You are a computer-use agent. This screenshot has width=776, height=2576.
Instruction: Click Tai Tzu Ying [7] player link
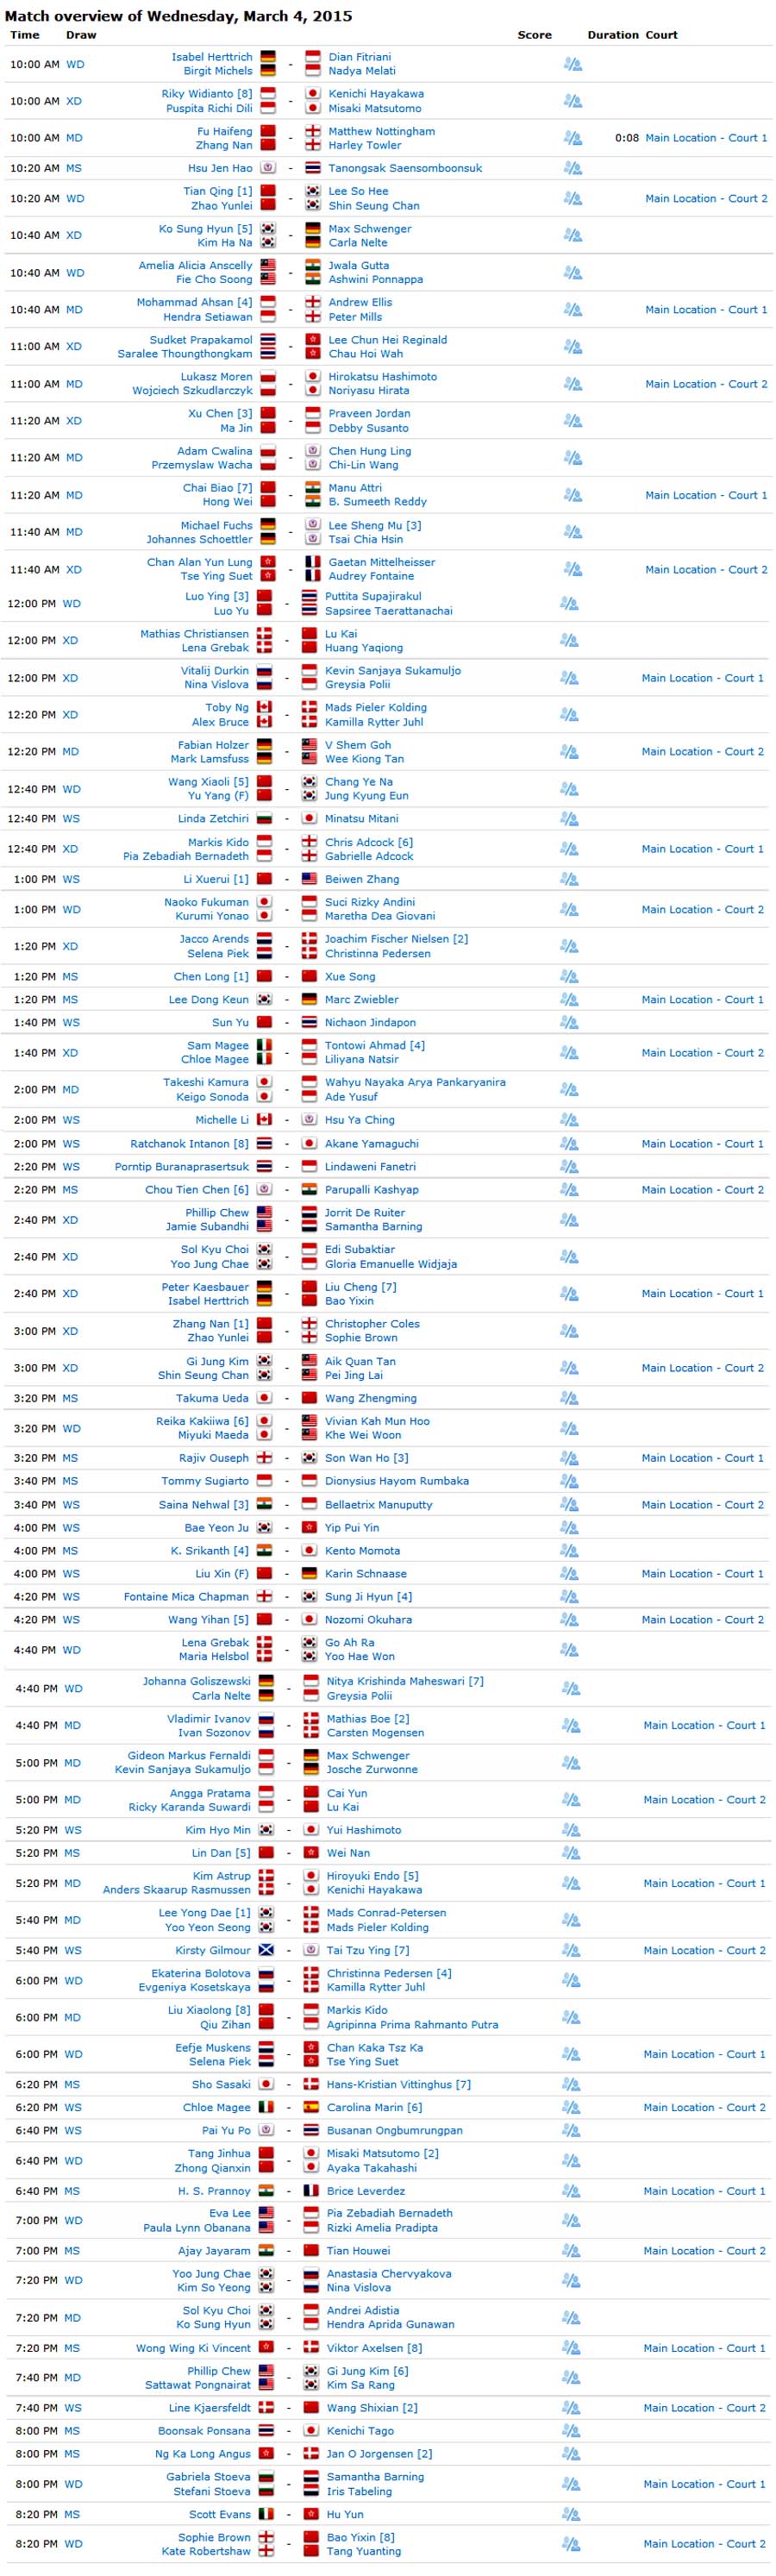[x=368, y=1950]
